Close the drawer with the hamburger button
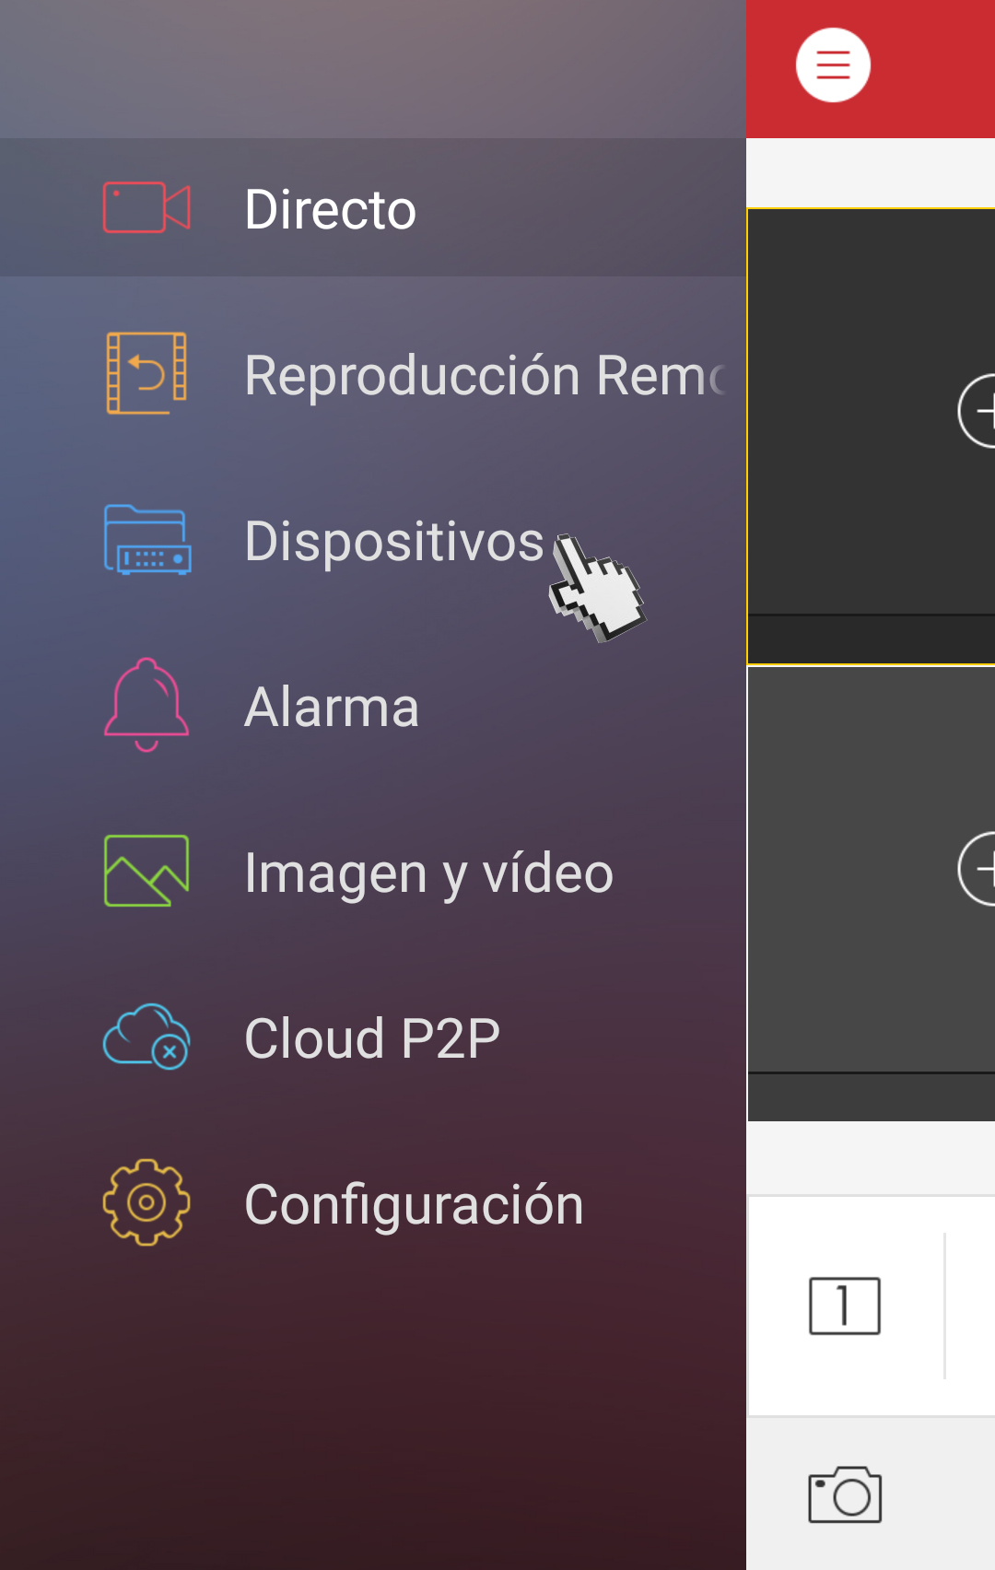 (833, 65)
